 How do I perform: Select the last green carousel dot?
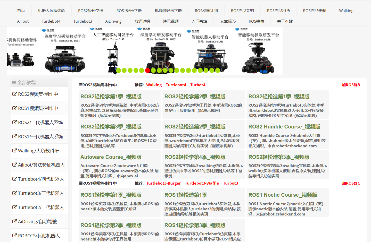[218, 70]
